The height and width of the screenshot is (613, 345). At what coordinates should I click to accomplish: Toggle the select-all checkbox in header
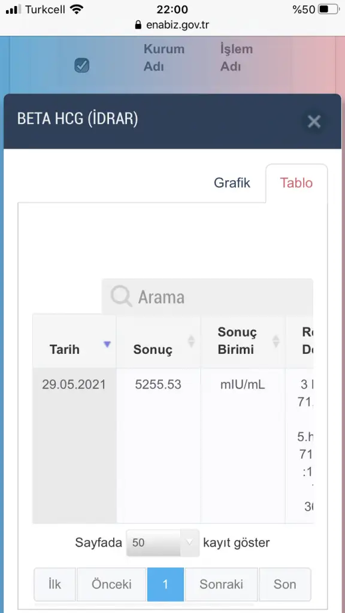(x=81, y=66)
